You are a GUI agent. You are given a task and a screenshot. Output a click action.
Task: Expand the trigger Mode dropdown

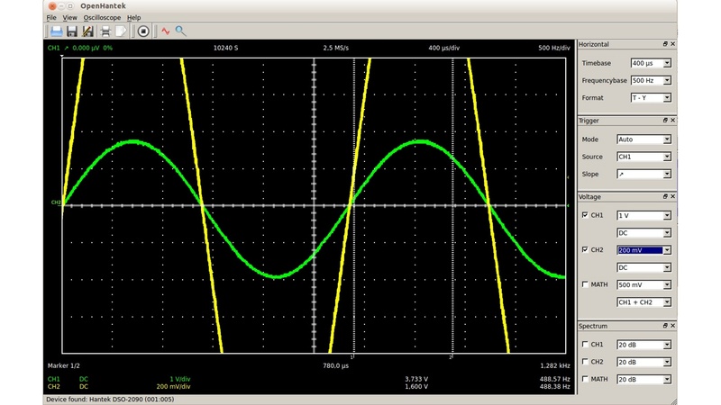(643, 139)
